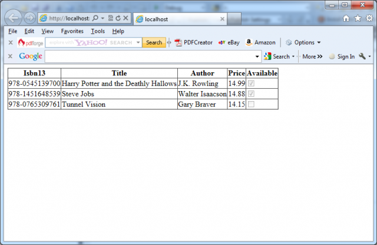Open the Help menu

coord(118,31)
